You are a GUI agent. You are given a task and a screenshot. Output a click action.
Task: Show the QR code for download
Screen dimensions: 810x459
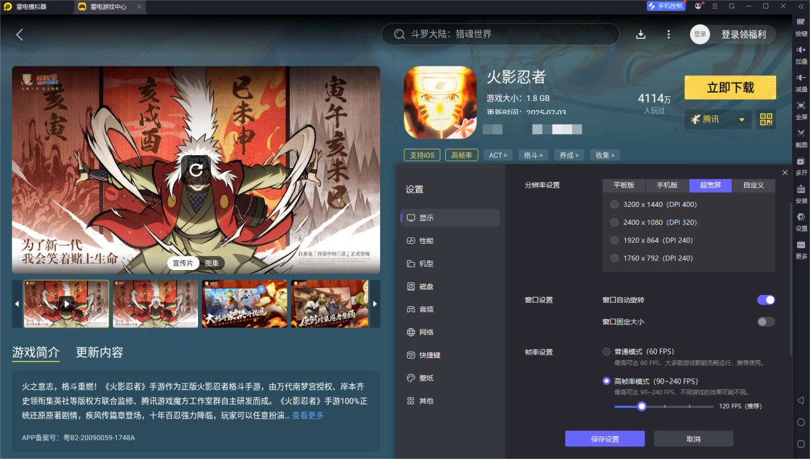click(765, 119)
